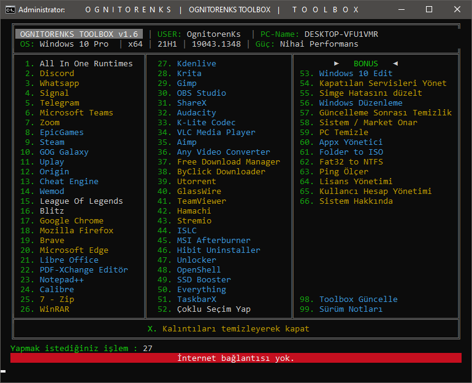The height and width of the screenshot is (383, 472).
Task: Select 'MSI Afterburner' option
Action: click(x=214, y=241)
